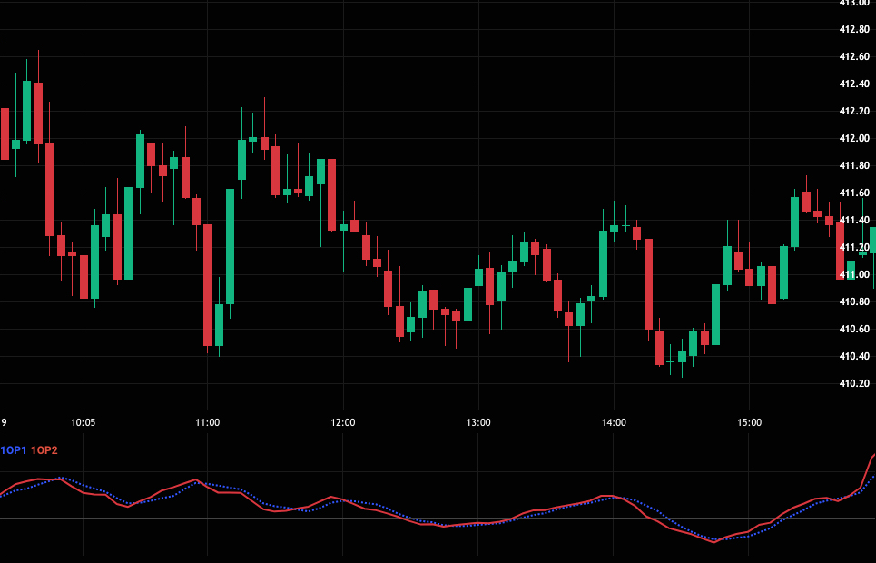Click the red 1OP2 indicator legend label
Image resolution: width=876 pixels, height=563 pixels.
coord(44,450)
